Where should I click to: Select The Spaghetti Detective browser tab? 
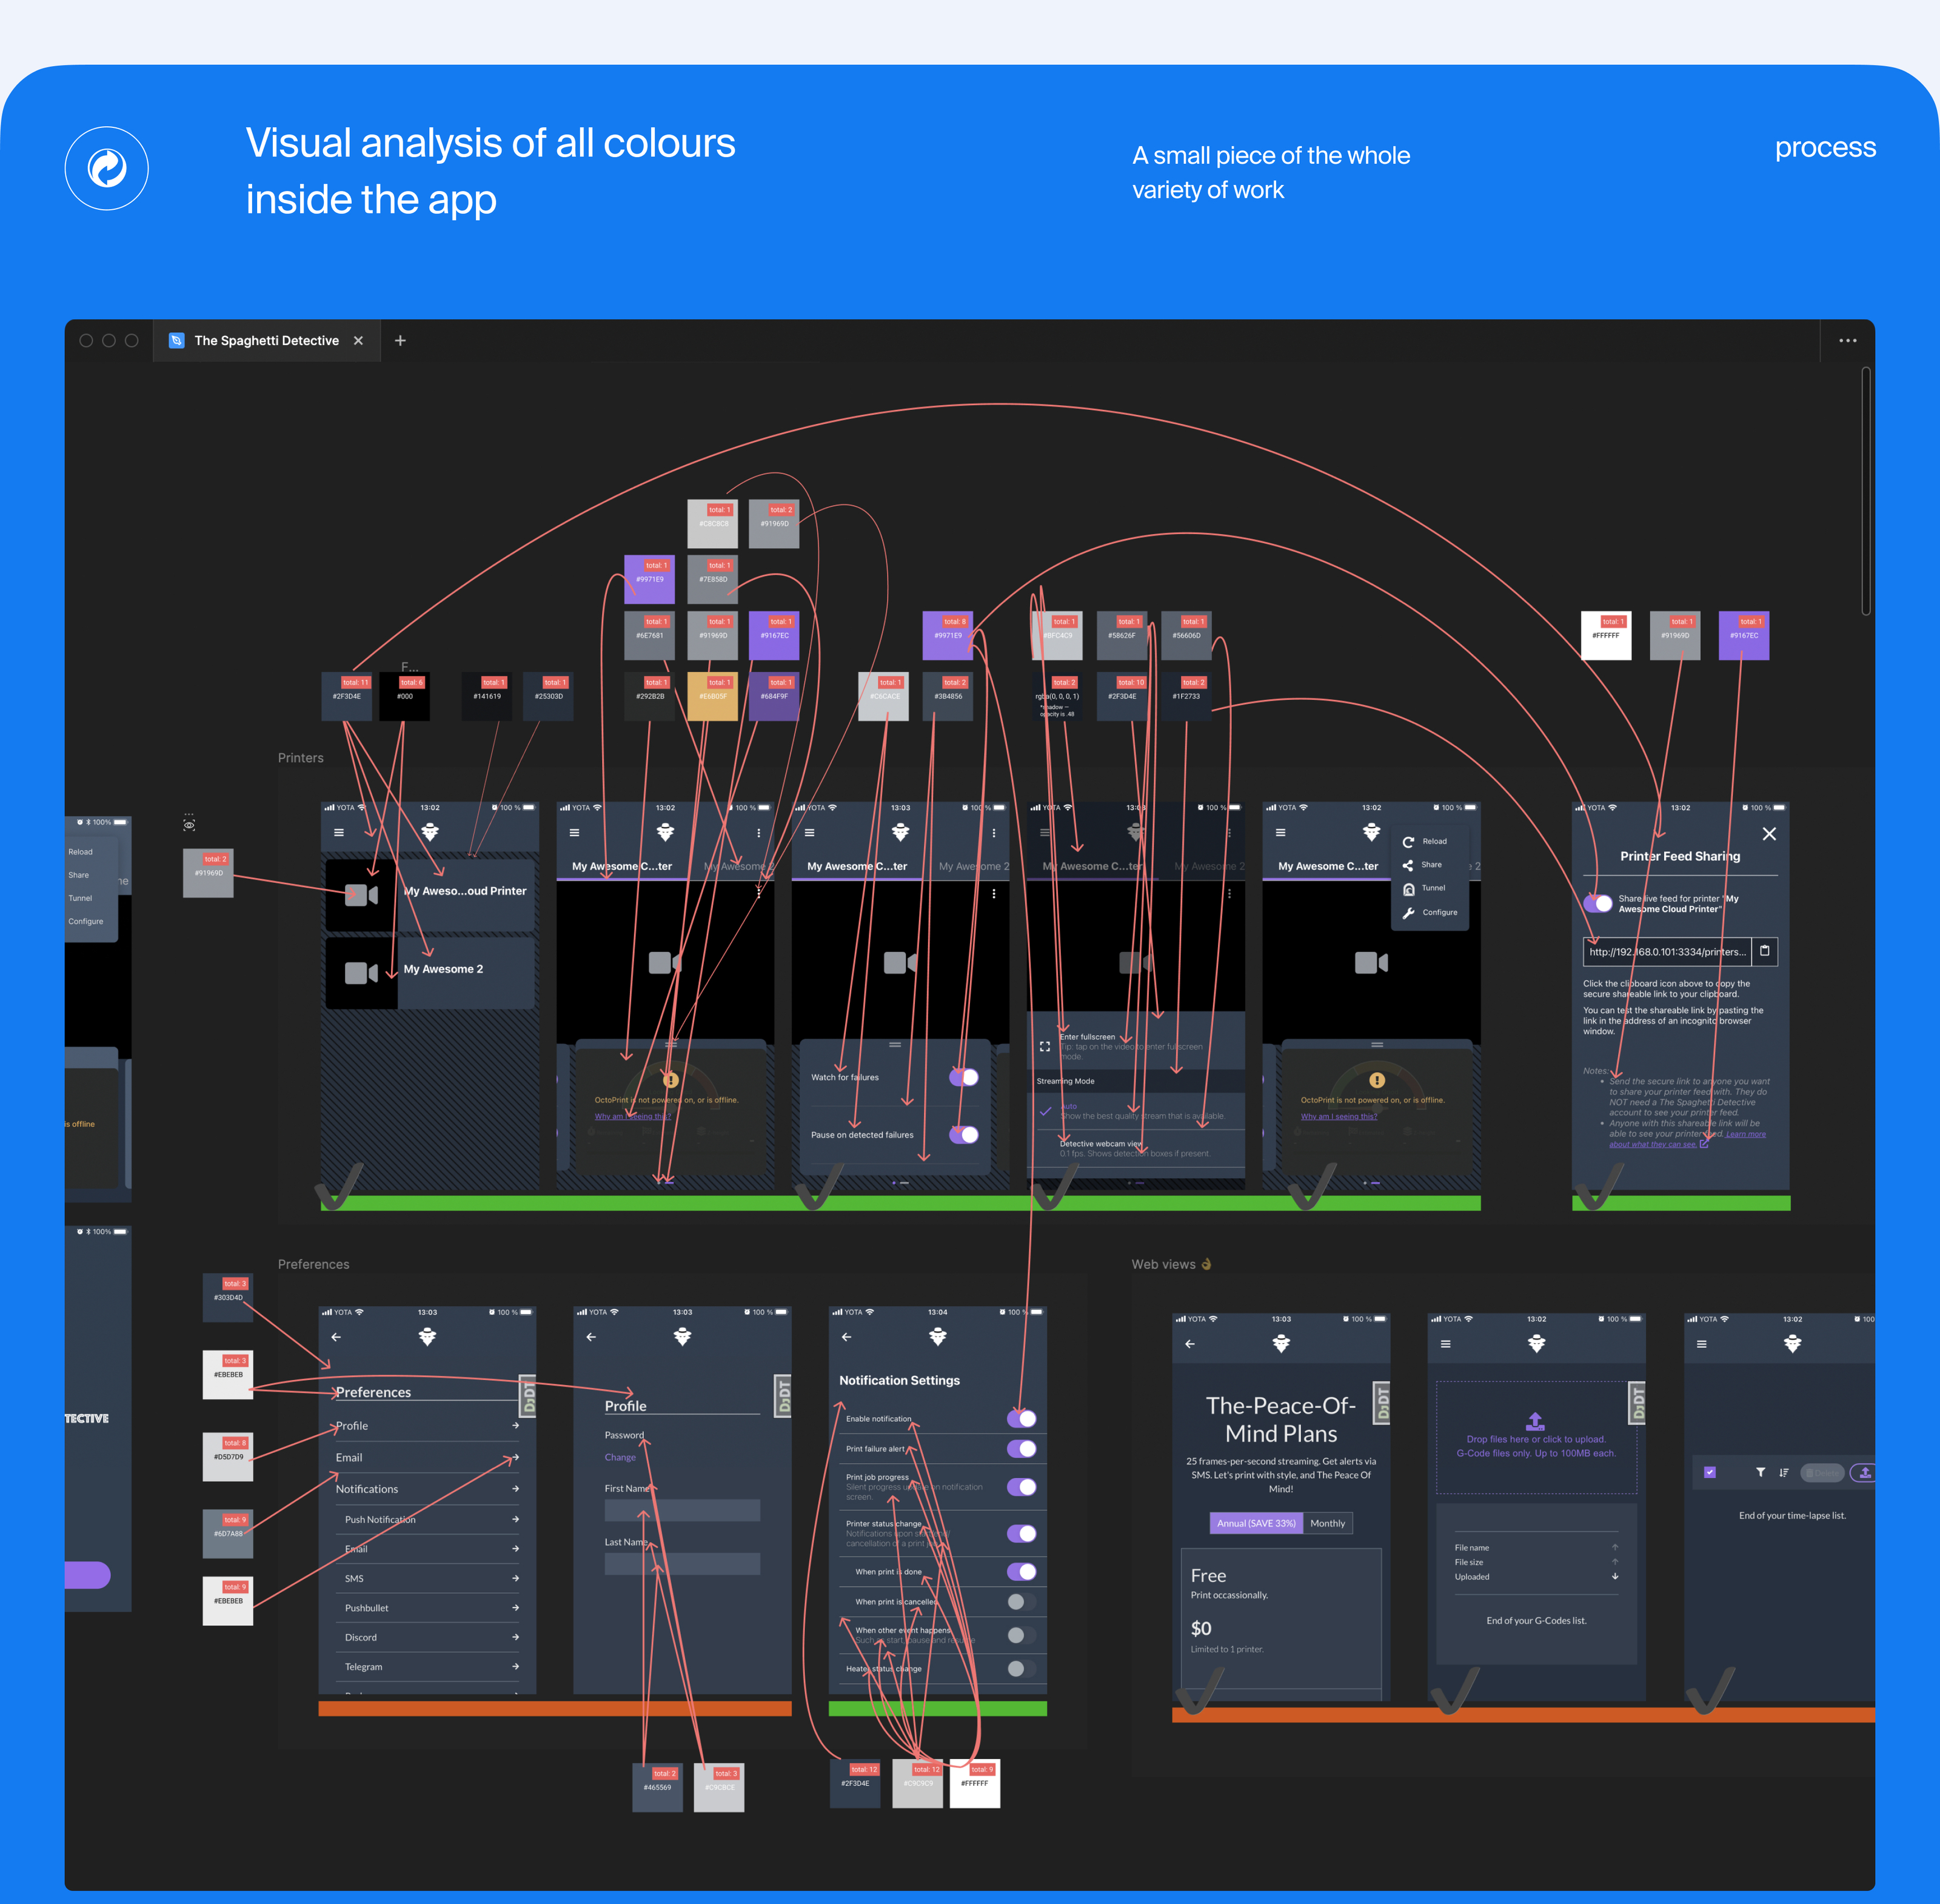coord(266,341)
